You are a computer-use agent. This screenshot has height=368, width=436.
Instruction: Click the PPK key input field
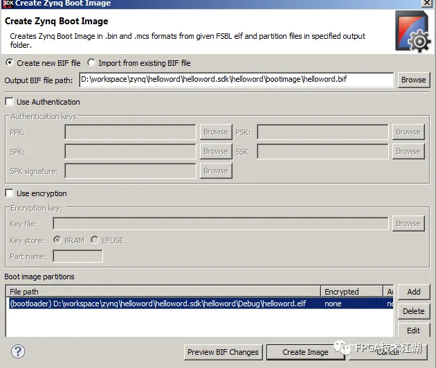130,132
